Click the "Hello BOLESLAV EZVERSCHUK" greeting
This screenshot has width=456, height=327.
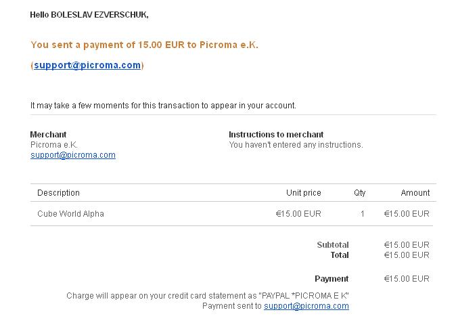point(89,15)
